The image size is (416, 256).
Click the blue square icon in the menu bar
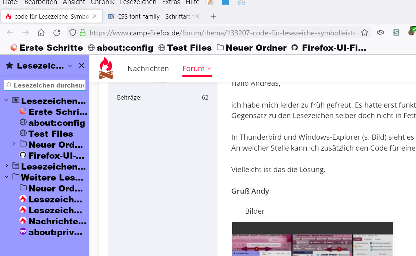tap(226, 3)
